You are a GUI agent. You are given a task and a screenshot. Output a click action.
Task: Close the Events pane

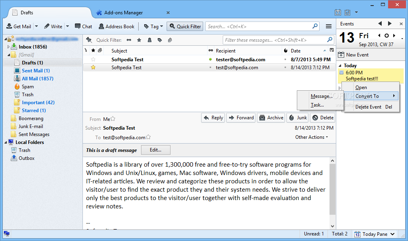point(401,24)
